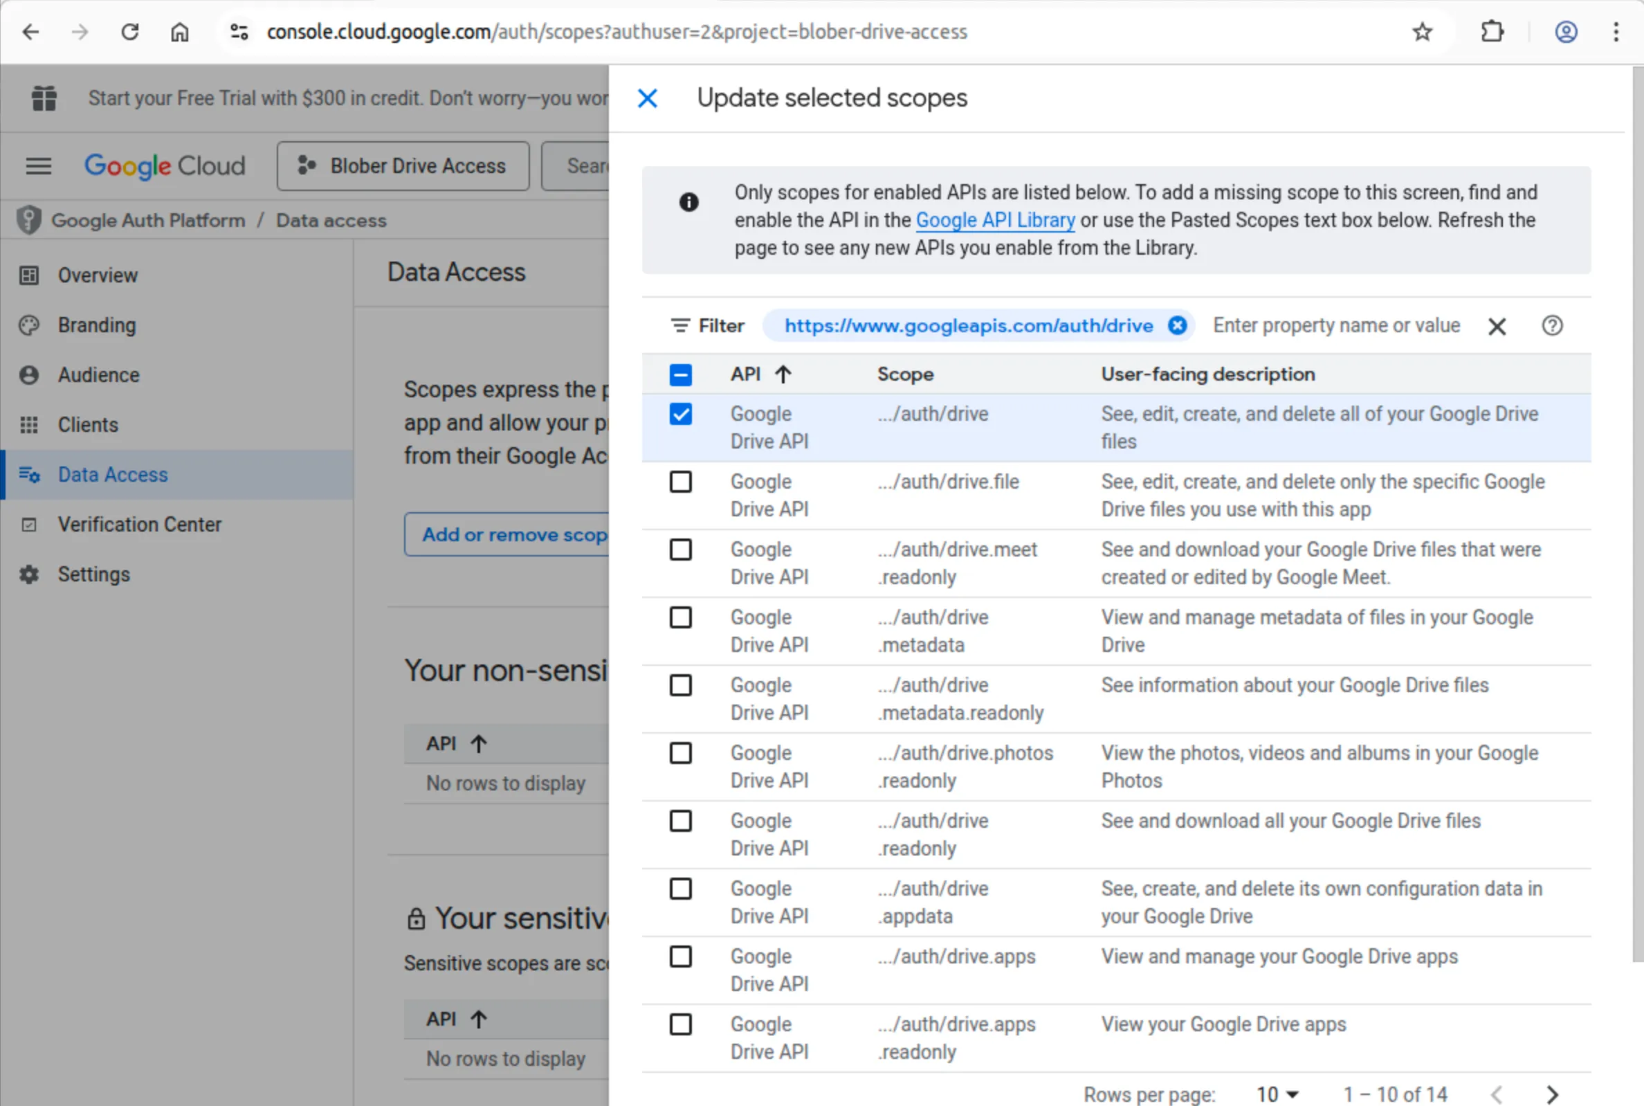This screenshot has width=1644, height=1106.
Task: Select Verification Center in the sidebar
Action: point(139,524)
